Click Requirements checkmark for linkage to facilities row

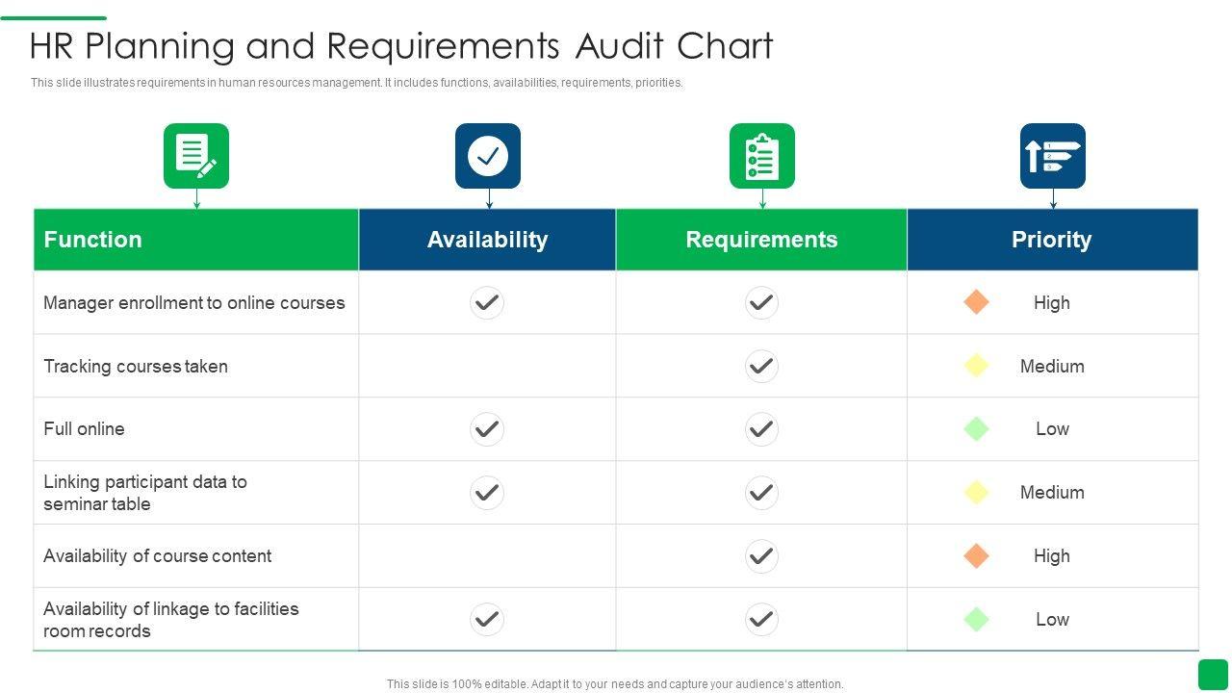click(761, 619)
